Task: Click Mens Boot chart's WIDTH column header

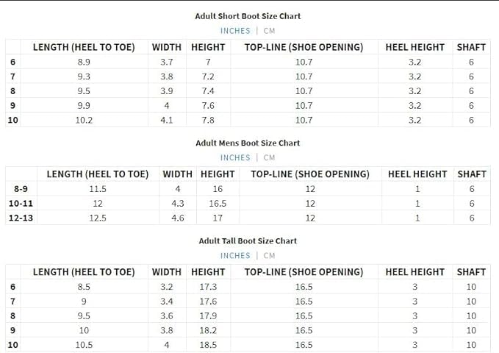Action: [177, 174]
